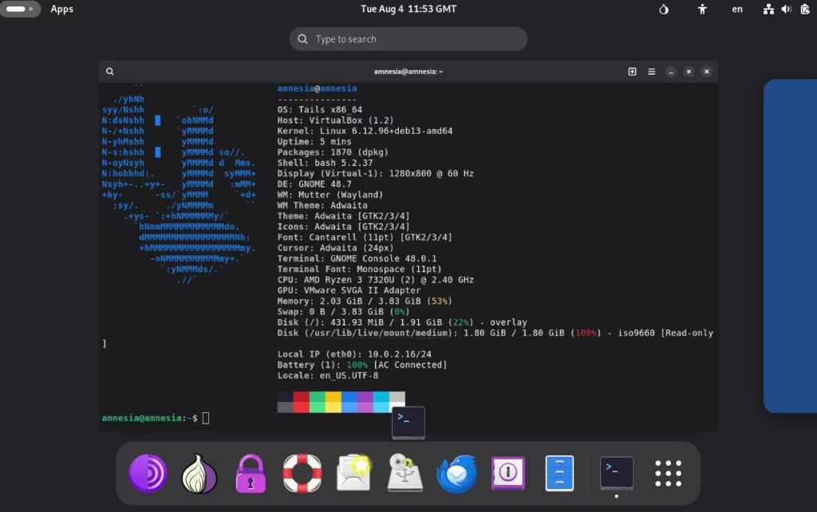The image size is (817, 512).
Task: Open Persistent Storage padlock icon in dock
Action: click(251, 473)
